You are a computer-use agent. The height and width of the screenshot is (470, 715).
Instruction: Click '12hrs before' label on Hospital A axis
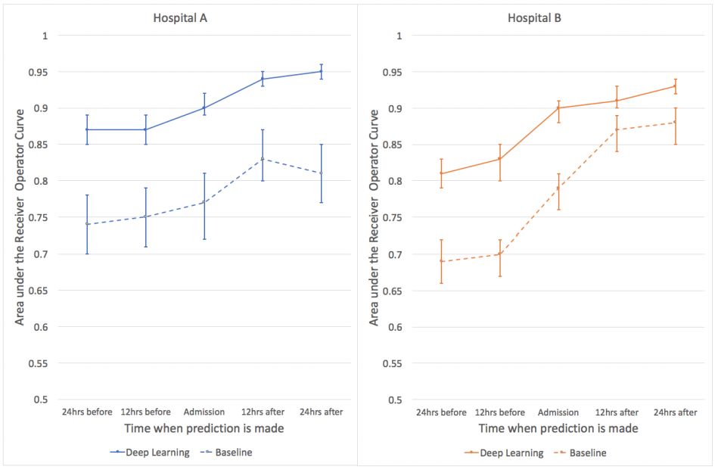(146, 412)
